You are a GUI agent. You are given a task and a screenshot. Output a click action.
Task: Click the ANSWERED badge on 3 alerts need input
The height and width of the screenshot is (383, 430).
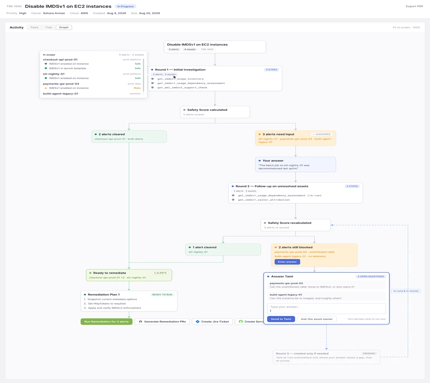[x=322, y=134]
